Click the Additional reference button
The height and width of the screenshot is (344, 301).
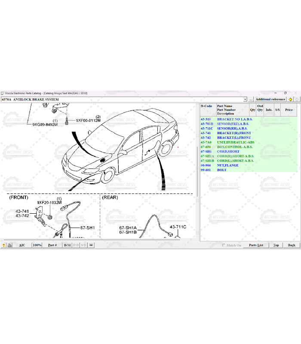click(270, 99)
